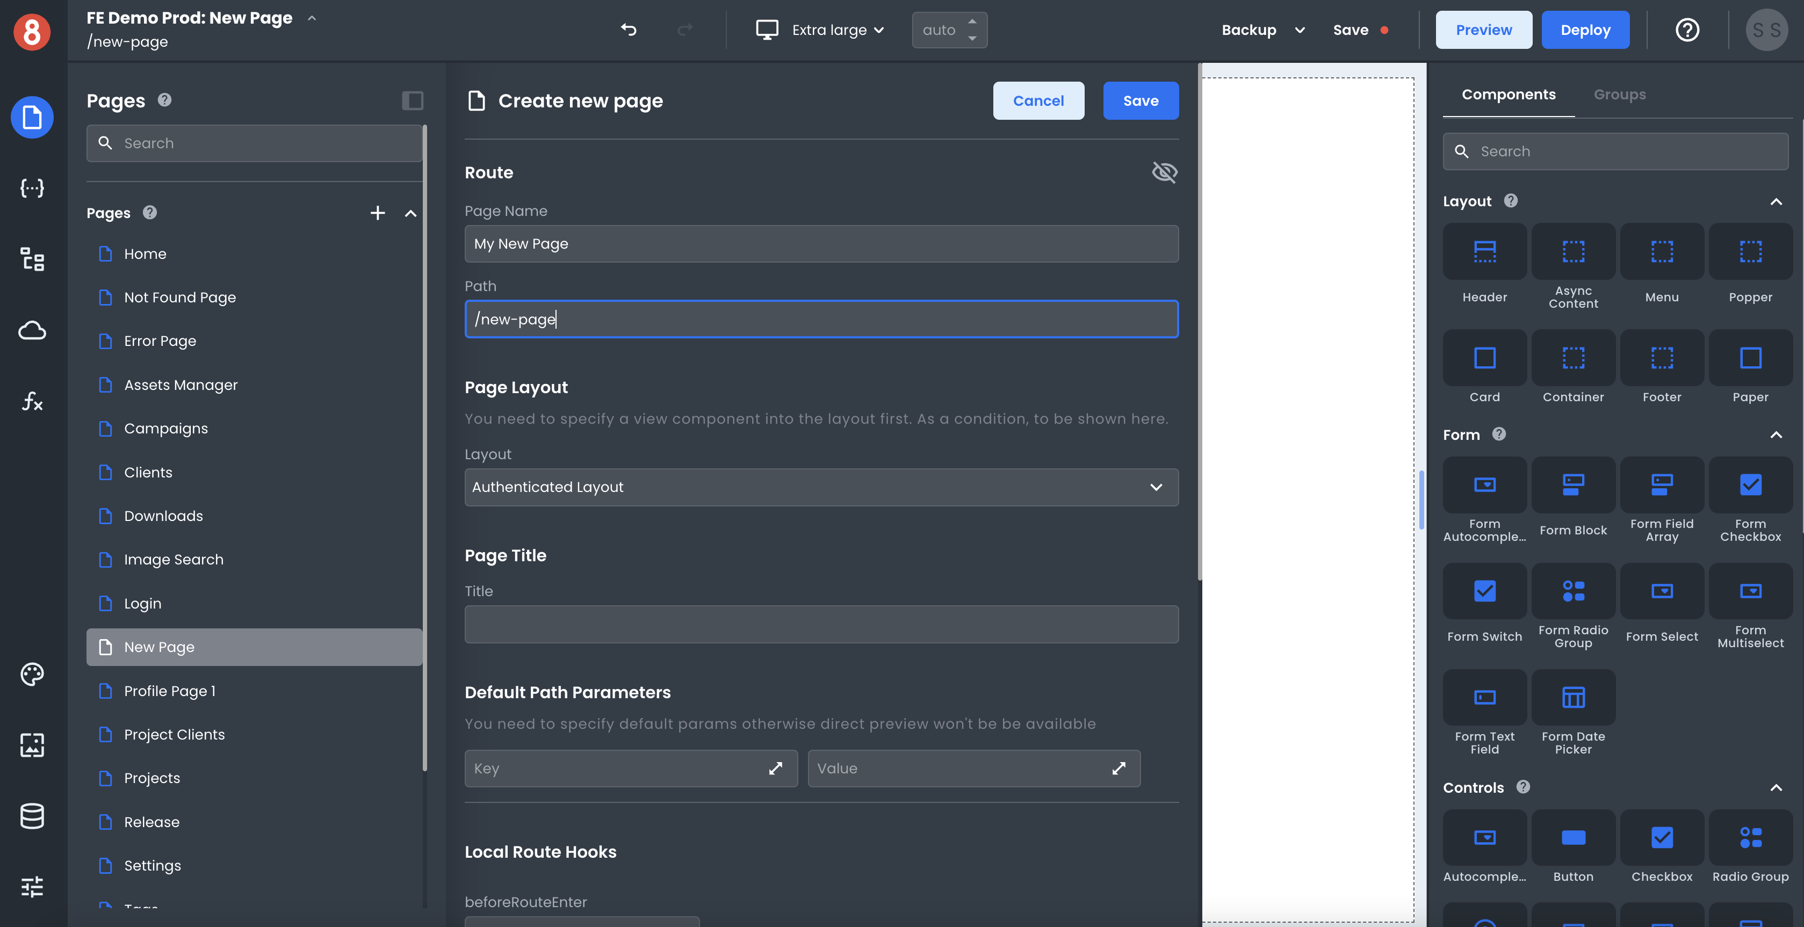Increase the auto width stepper value

coord(972,21)
